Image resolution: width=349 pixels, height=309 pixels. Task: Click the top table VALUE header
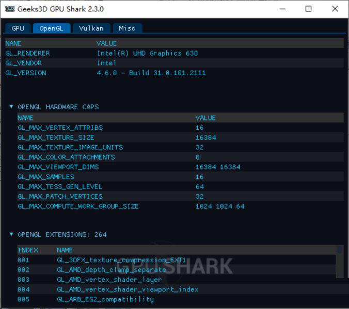click(x=106, y=43)
